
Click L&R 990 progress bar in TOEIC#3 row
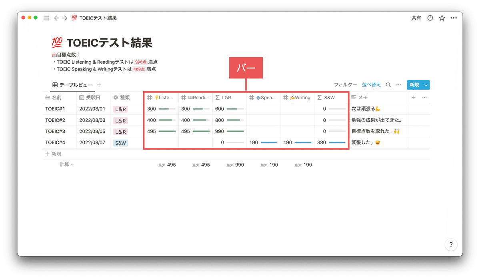tap(235, 131)
